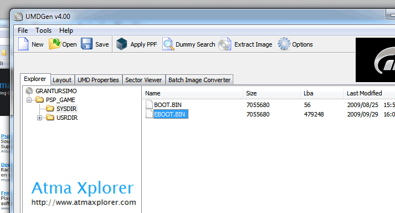Click the EBOOT.BIN file icon
The width and height of the screenshot is (395, 213).
[149, 114]
